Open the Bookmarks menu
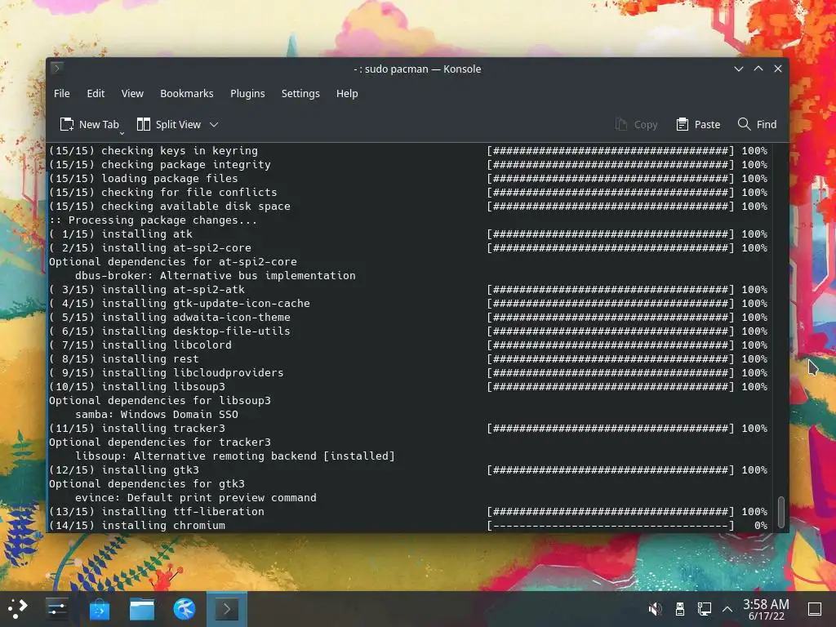836x627 pixels. point(187,93)
